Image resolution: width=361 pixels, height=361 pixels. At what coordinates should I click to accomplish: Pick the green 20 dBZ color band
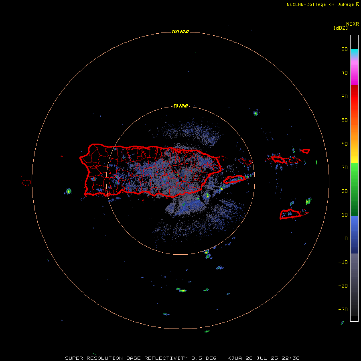pos(354,191)
